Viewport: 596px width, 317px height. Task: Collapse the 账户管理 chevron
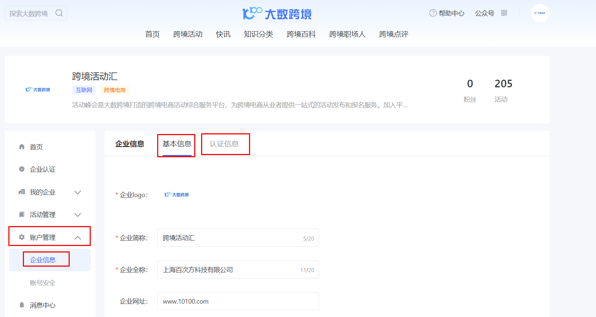click(x=77, y=238)
